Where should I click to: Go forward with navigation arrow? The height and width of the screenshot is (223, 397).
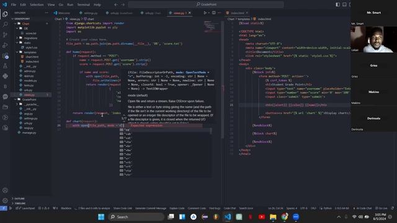tap(123, 4)
